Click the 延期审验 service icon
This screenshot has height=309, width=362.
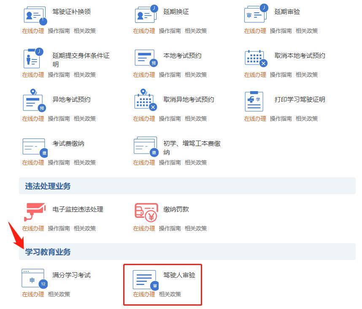pos(256,14)
